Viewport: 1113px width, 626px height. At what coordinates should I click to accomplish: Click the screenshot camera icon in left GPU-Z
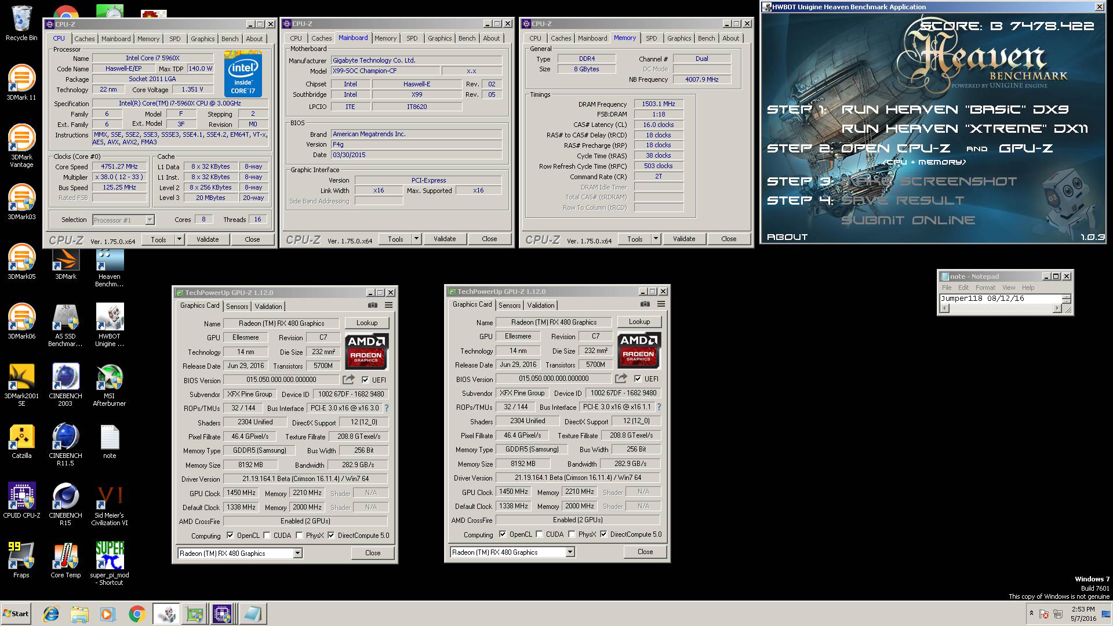click(373, 305)
